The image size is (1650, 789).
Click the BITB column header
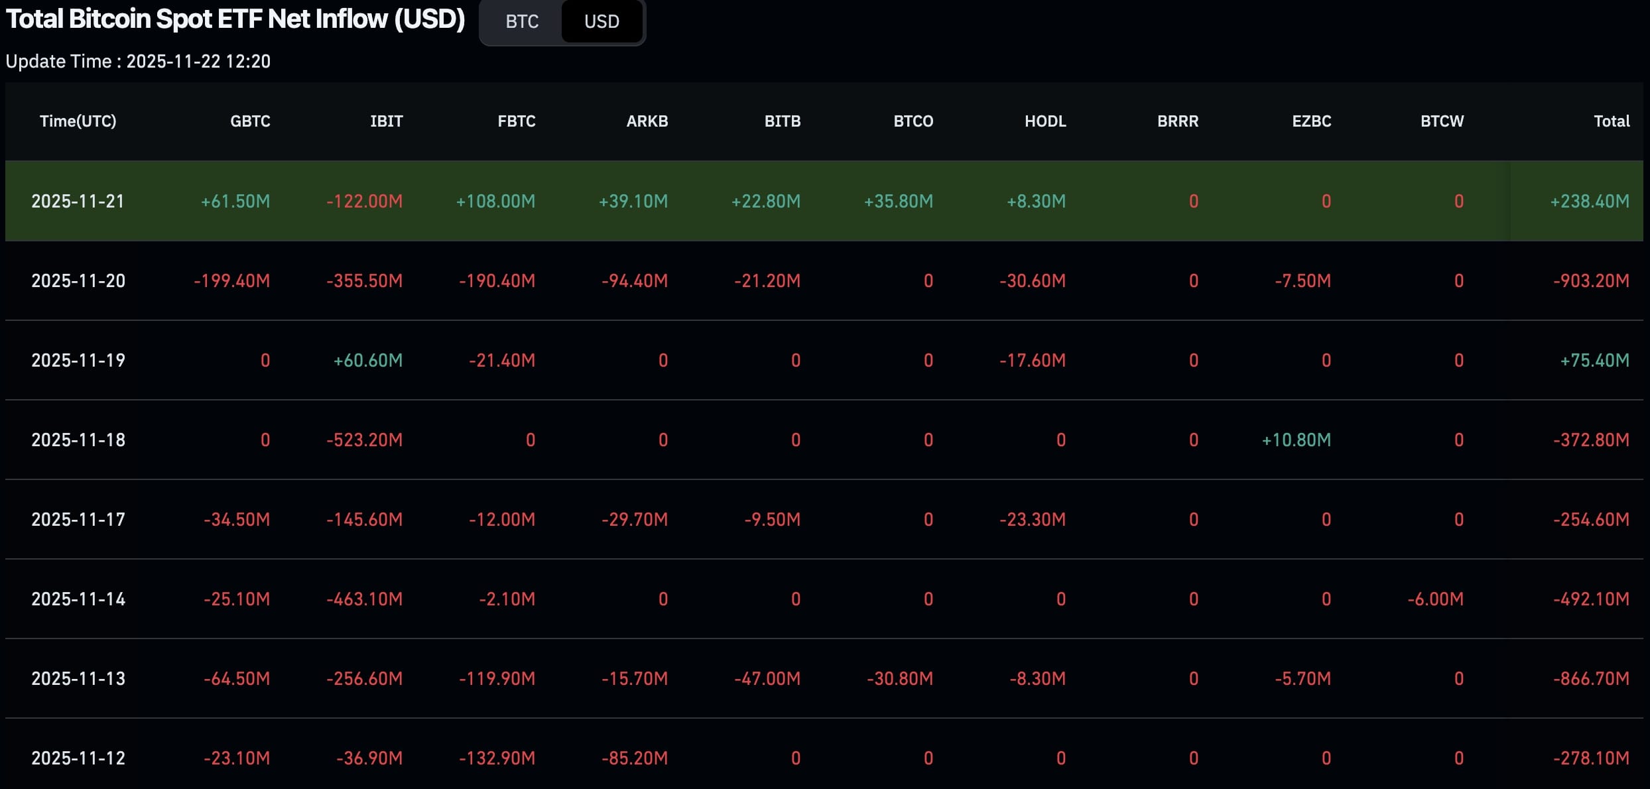coord(783,121)
